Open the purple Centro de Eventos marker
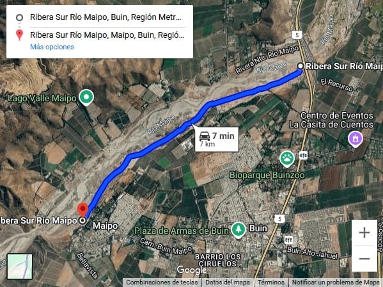Viewport: 383px width, 287px height. click(x=356, y=139)
